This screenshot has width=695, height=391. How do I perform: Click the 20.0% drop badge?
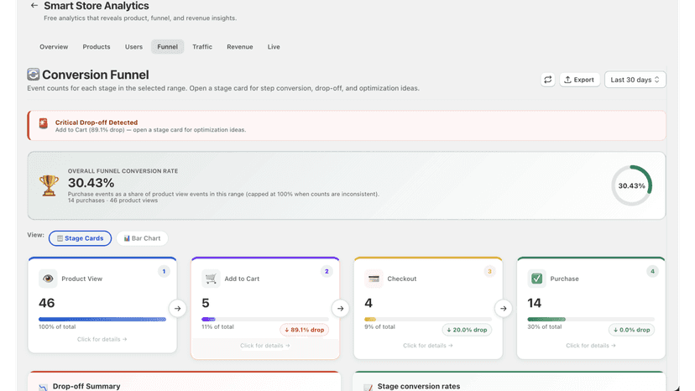point(467,330)
